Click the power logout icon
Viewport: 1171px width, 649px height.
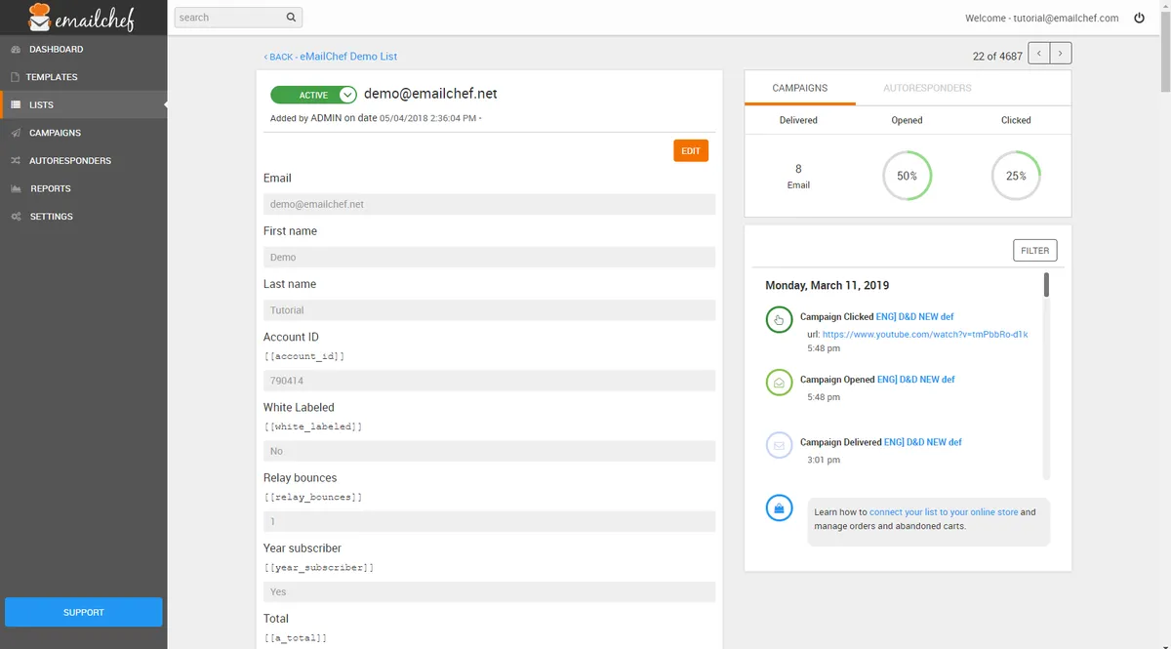pyautogui.click(x=1139, y=18)
